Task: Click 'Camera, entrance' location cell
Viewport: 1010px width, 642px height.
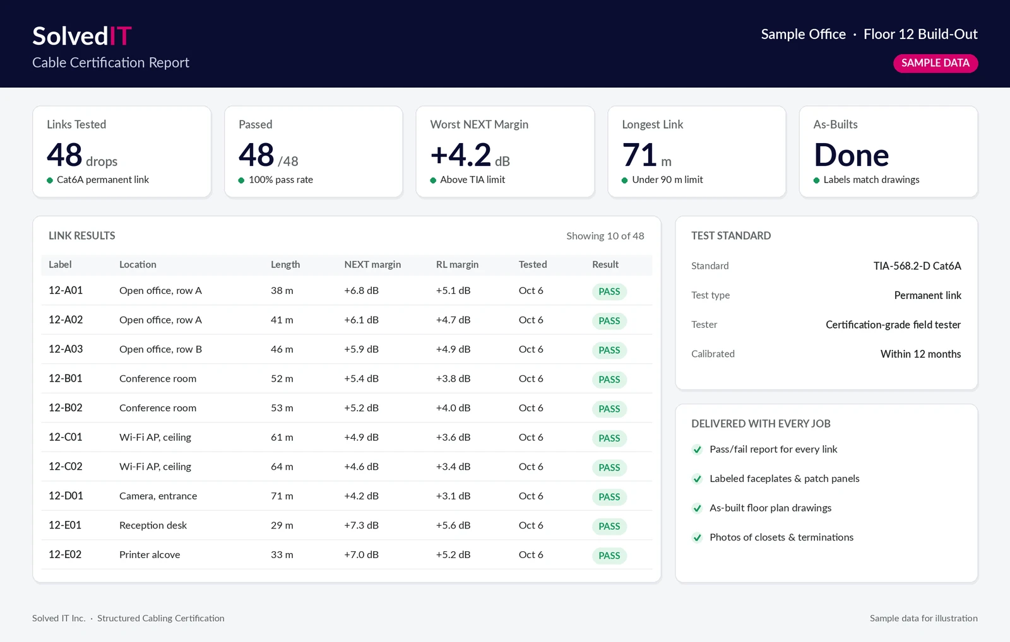Action: pyautogui.click(x=158, y=496)
